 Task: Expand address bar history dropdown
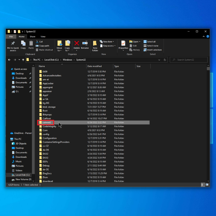coord(159,60)
